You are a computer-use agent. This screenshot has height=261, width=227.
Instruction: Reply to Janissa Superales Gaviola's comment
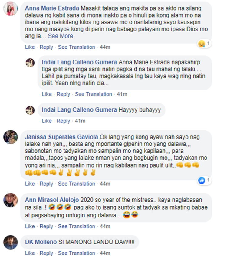[x=46, y=184]
